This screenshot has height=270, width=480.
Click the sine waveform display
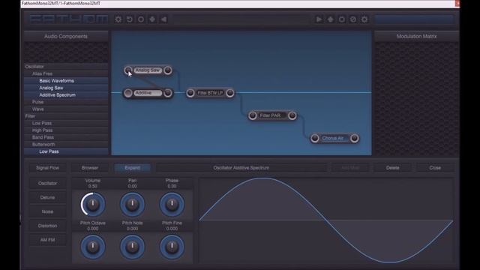point(326,220)
